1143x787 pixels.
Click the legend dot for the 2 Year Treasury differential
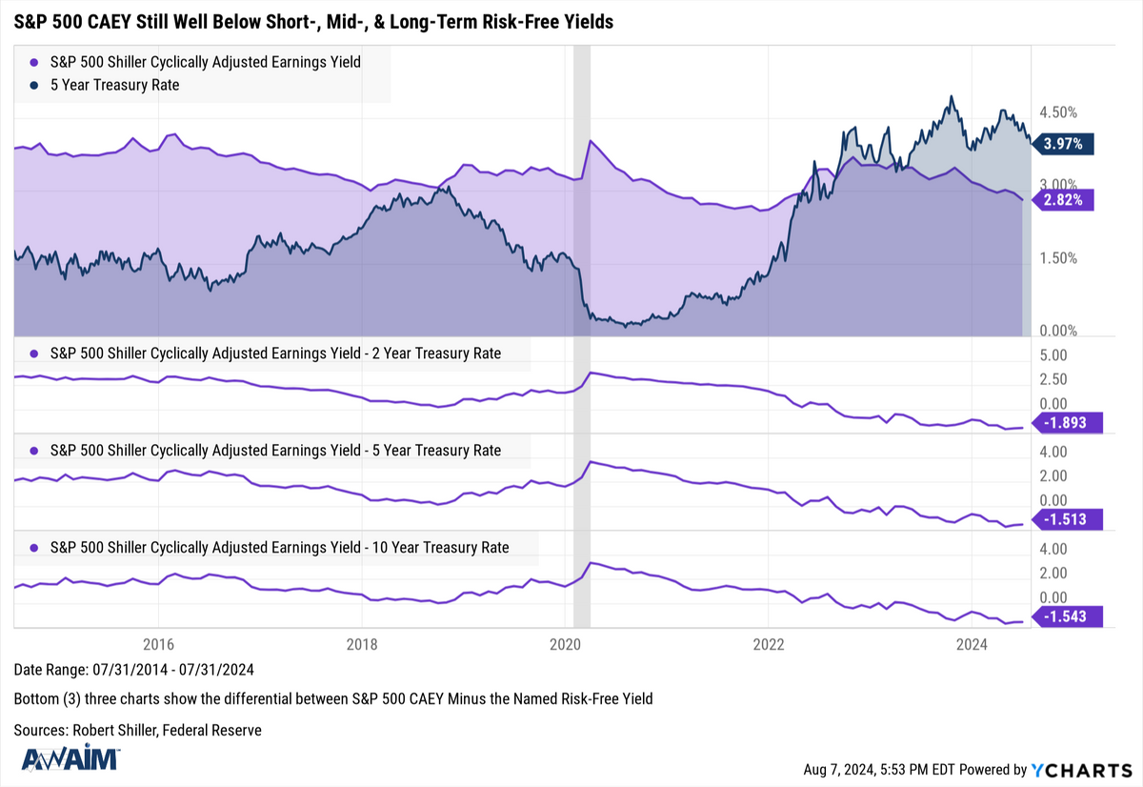click(33, 353)
